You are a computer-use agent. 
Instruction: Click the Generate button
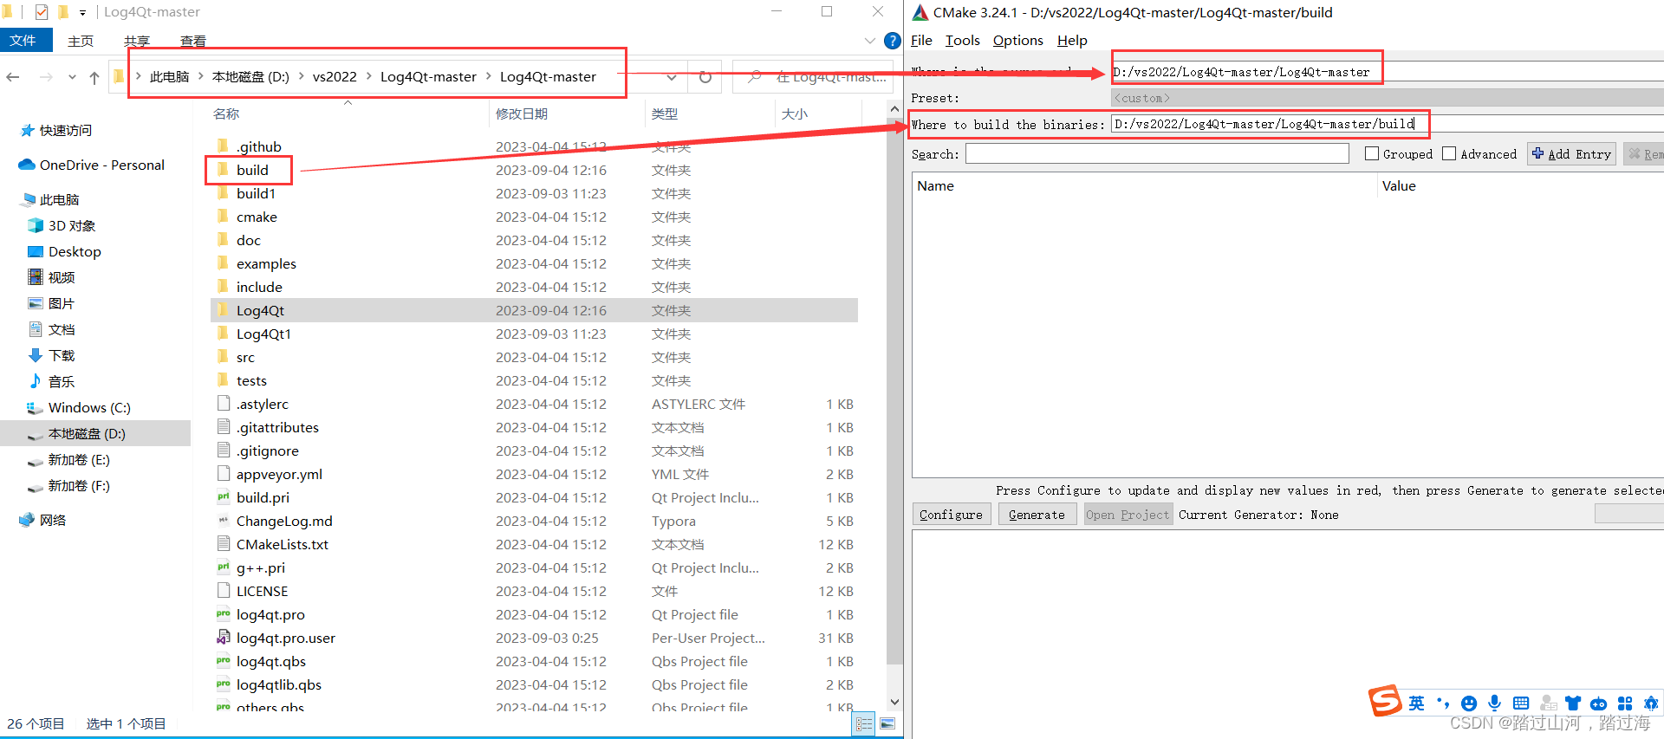(x=1037, y=514)
